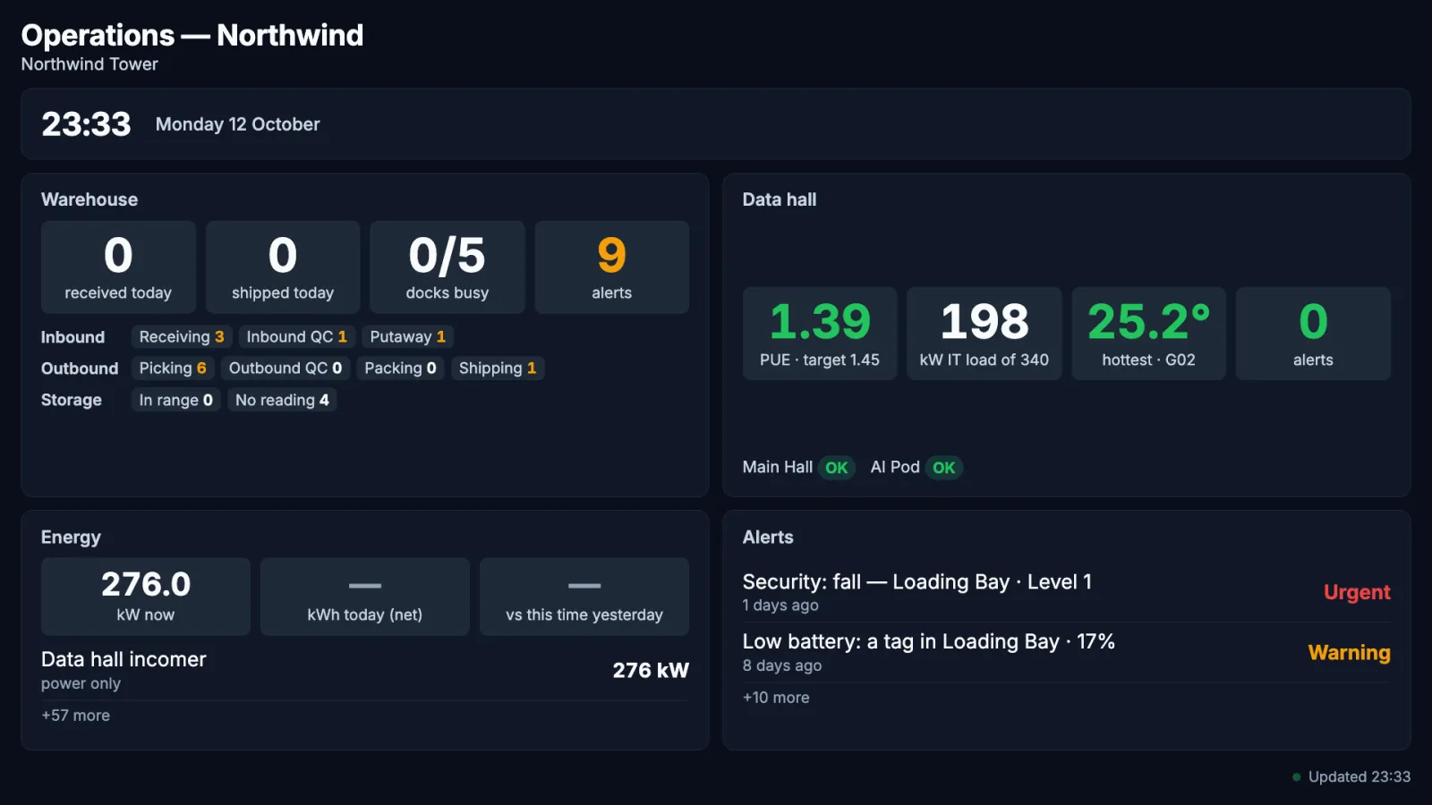Screen dimensions: 1432x805
Task: Select the Receiving 3 chip
Action: tap(182, 337)
